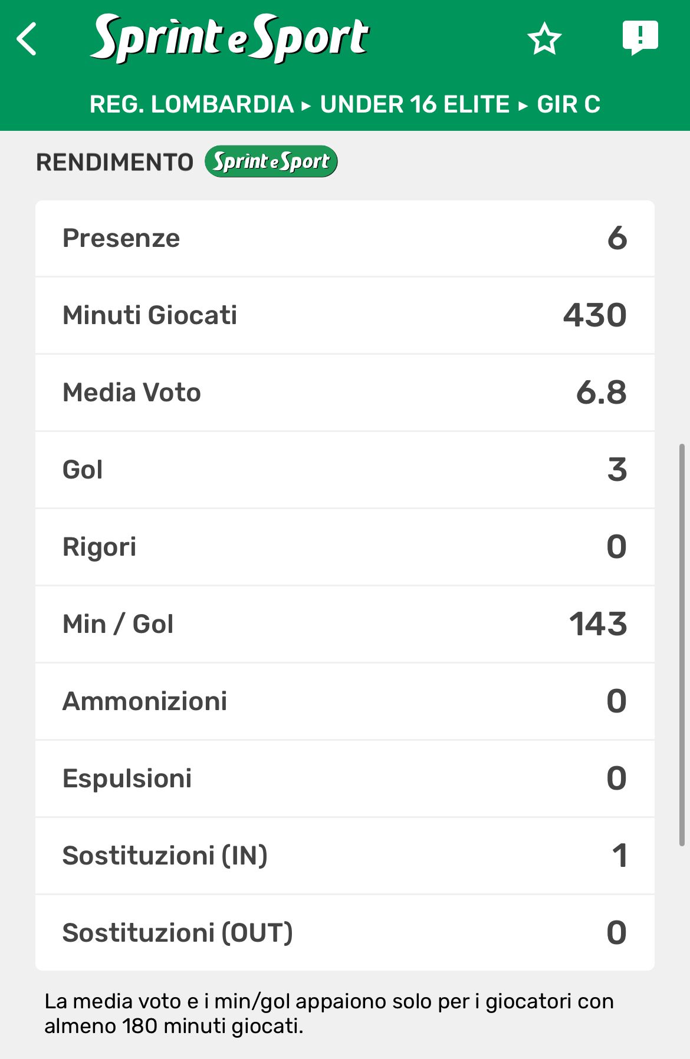Tap the Media Voto row
This screenshot has width=690, height=1059.
coord(345,392)
